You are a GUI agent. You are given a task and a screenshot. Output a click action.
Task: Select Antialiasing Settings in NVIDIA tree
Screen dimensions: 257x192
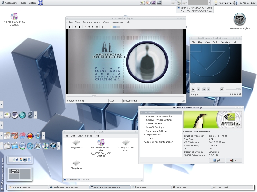(x=156, y=131)
